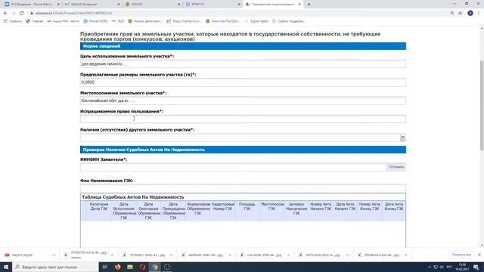Select the Электронное лицензирование tab

click(x=272, y=5)
